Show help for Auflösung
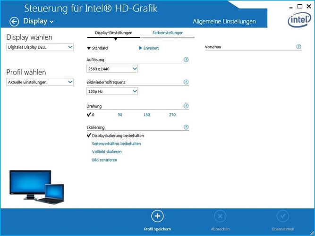 186,59
